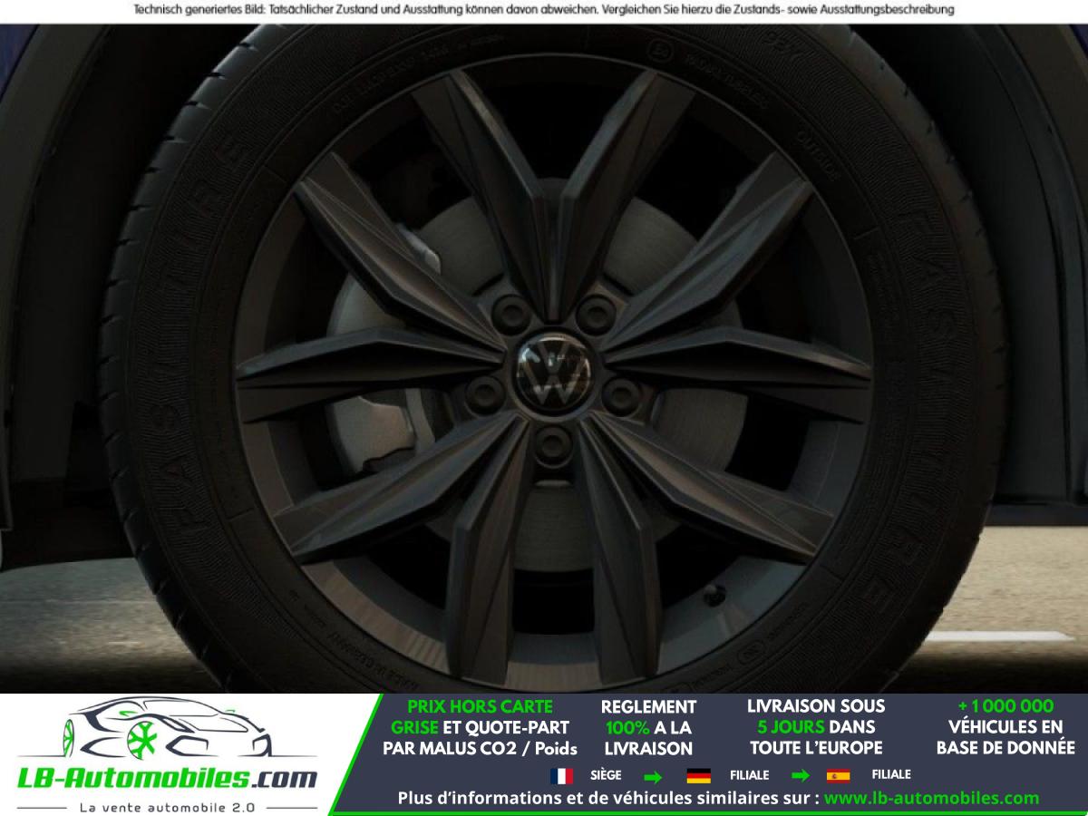The width and height of the screenshot is (1088, 816).
Task: Click the 'FILIALE' label beside the Spanish flag
Action: point(891,775)
